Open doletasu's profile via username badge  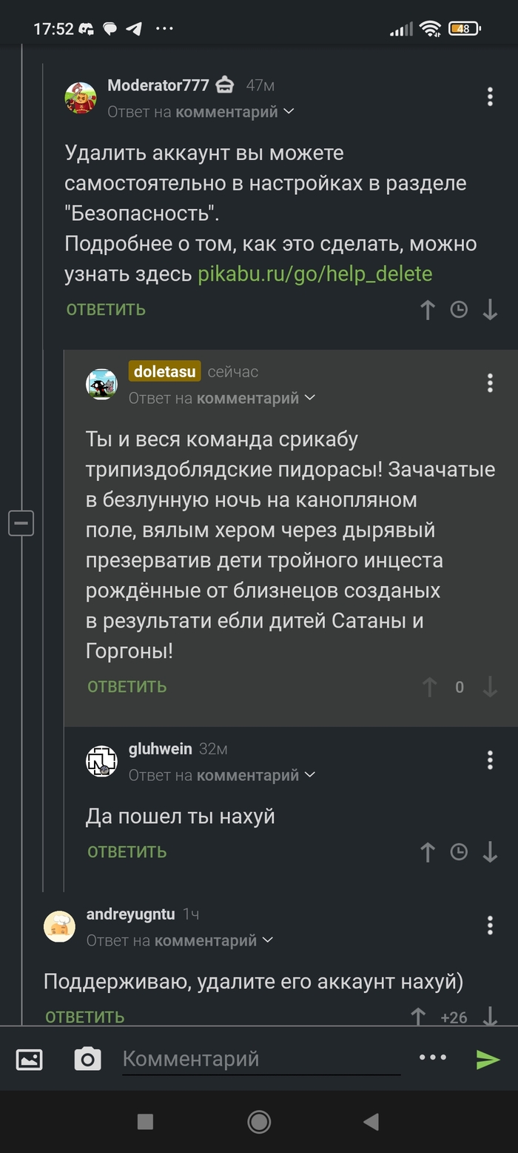coord(164,372)
